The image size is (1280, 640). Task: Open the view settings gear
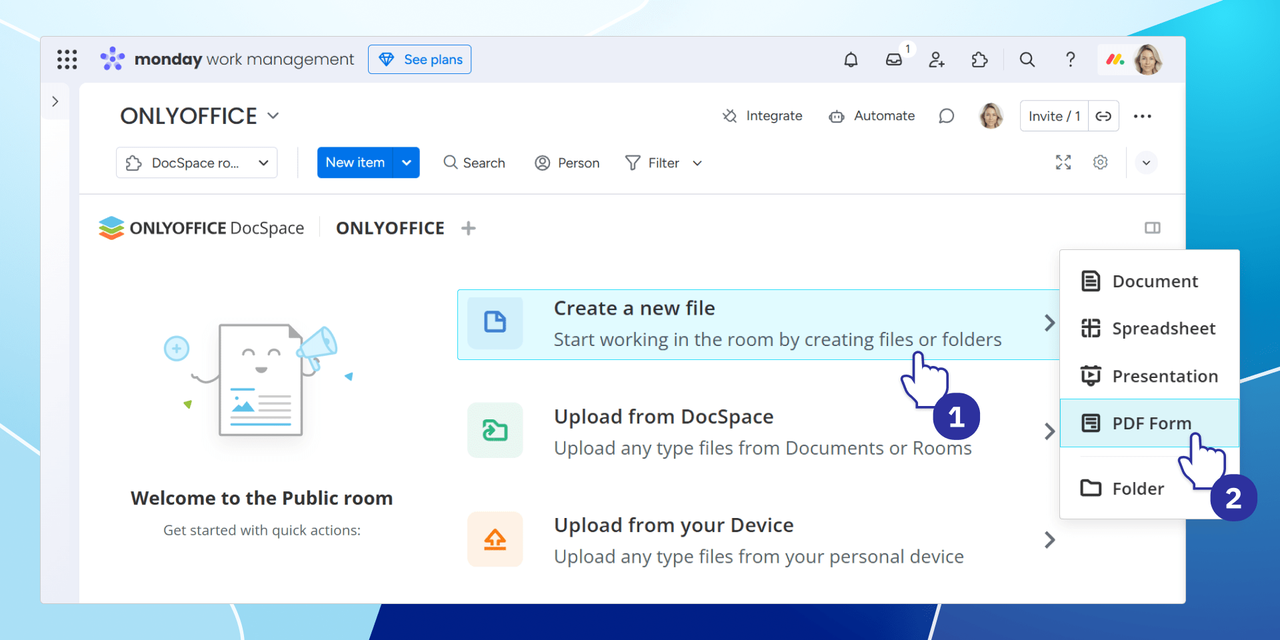(x=1101, y=162)
